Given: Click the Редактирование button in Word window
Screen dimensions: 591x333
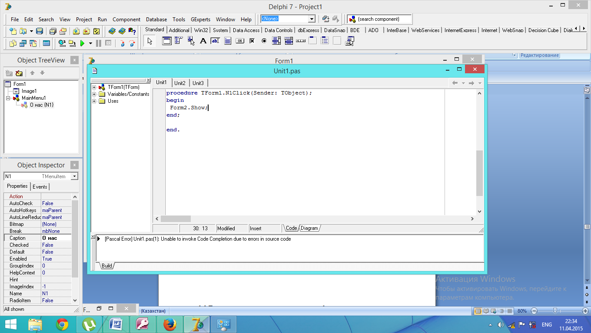Looking at the screenshot, I should coord(539,55).
